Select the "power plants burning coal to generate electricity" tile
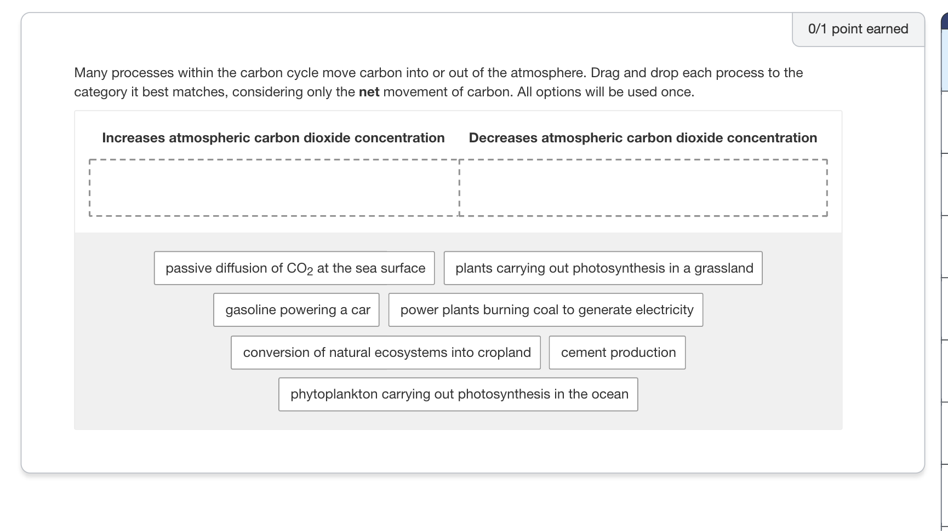The width and height of the screenshot is (948, 531). coord(546,309)
